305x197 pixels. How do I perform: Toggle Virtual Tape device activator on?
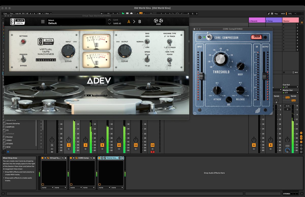point(42,158)
